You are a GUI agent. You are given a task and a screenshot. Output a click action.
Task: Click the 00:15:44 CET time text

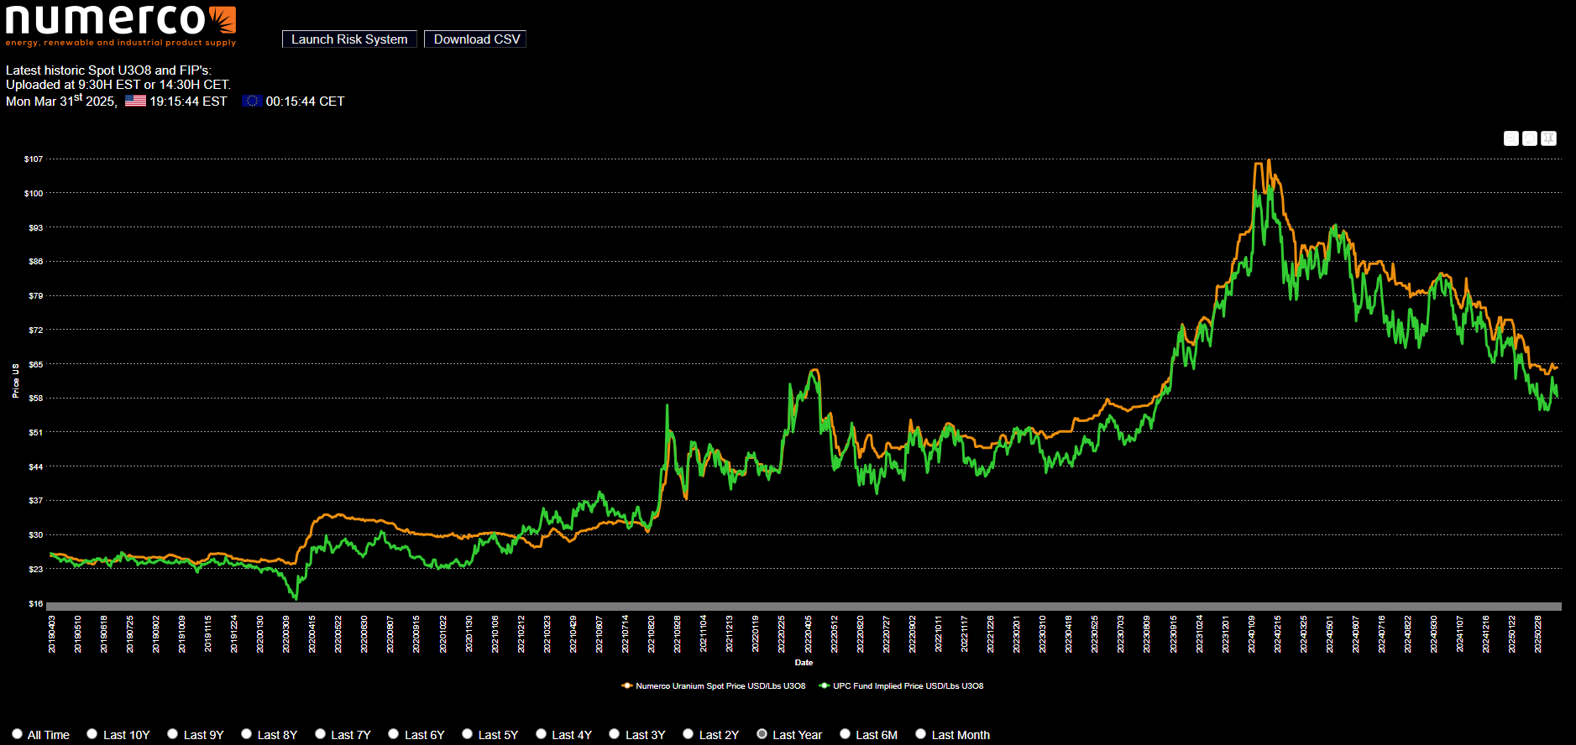[x=305, y=102]
